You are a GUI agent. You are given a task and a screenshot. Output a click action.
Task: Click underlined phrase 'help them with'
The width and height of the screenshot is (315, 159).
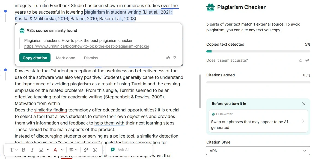[x=109, y=123]
